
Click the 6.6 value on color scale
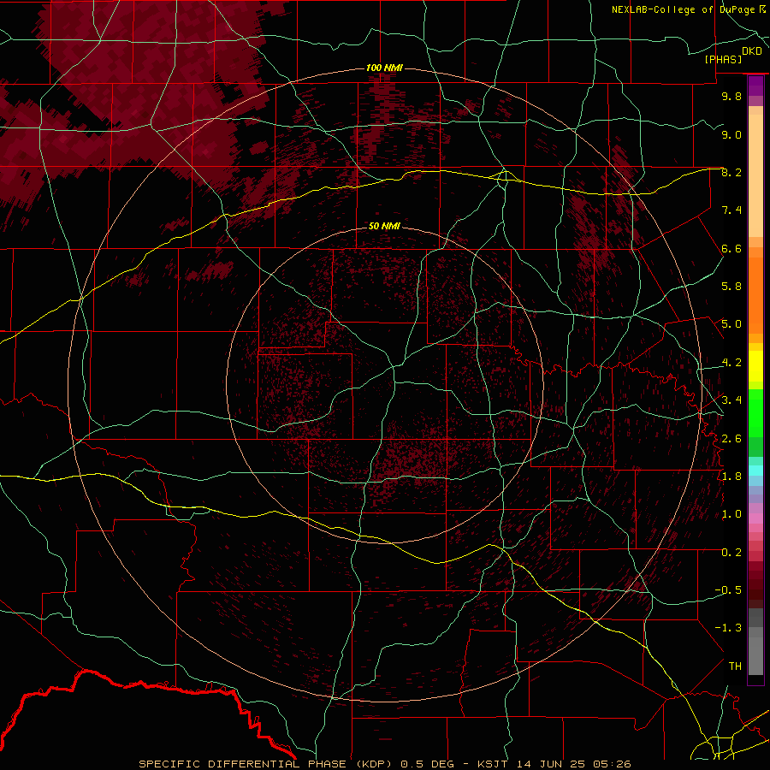(x=731, y=248)
